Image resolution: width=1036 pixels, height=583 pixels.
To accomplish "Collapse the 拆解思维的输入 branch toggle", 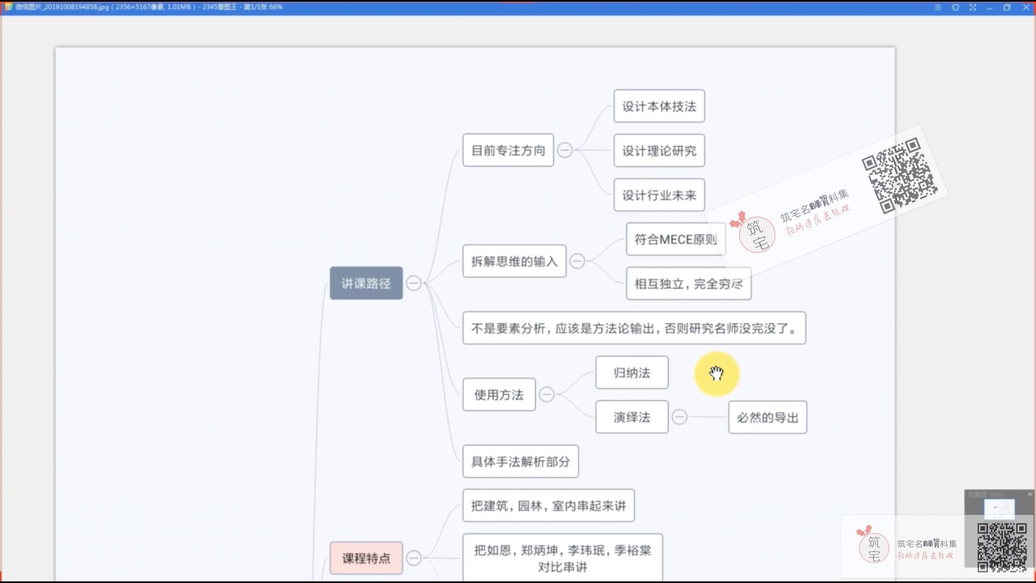I will pos(577,261).
